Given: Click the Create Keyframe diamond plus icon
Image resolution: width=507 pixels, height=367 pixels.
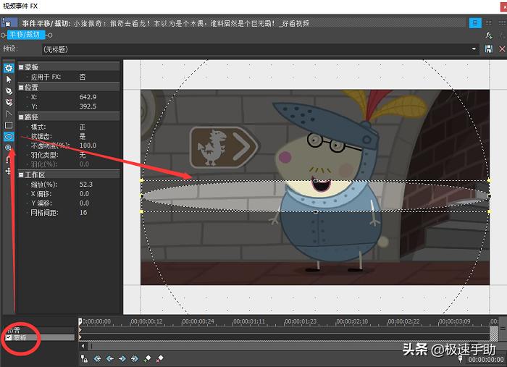Looking at the screenshot, I should (x=147, y=358).
